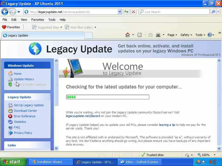Viewport: 222px width, 166px height.
Task: Open the Help menu
Action: (x=63, y=20)
